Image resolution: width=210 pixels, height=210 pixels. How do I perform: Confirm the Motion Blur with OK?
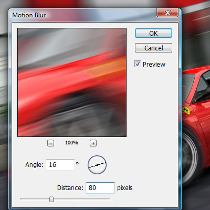tap(153, 33)
